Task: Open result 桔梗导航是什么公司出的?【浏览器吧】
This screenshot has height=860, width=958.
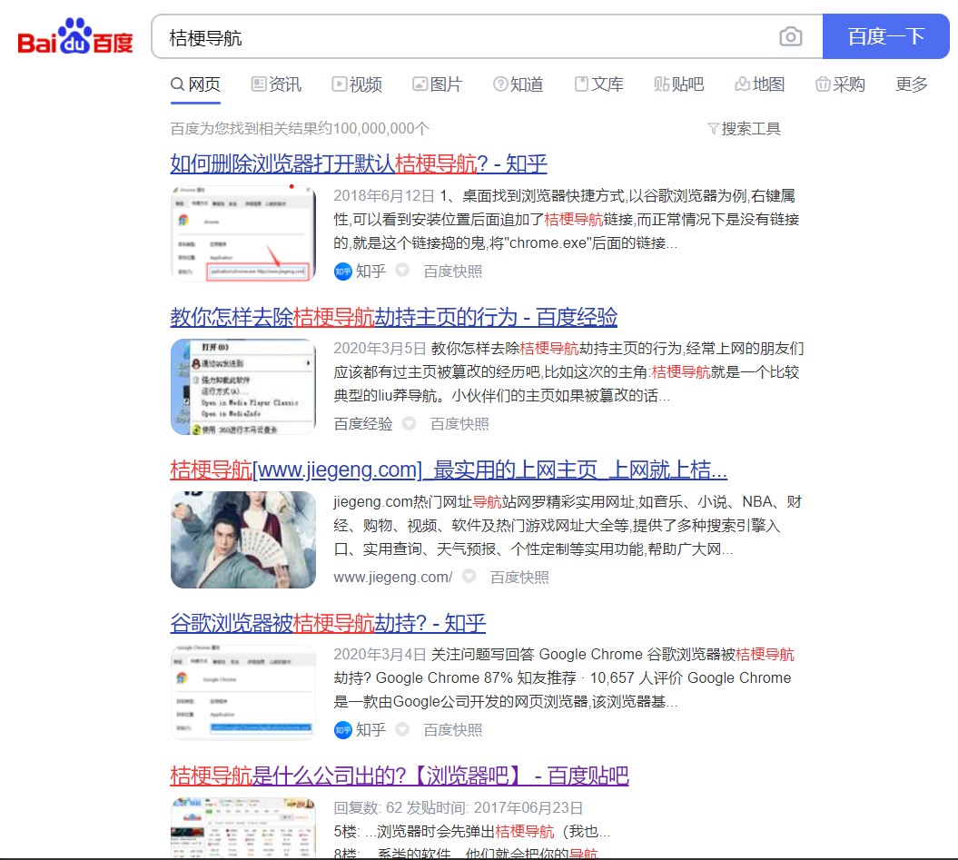Action: pyautogui.click(x=399, y=776)
